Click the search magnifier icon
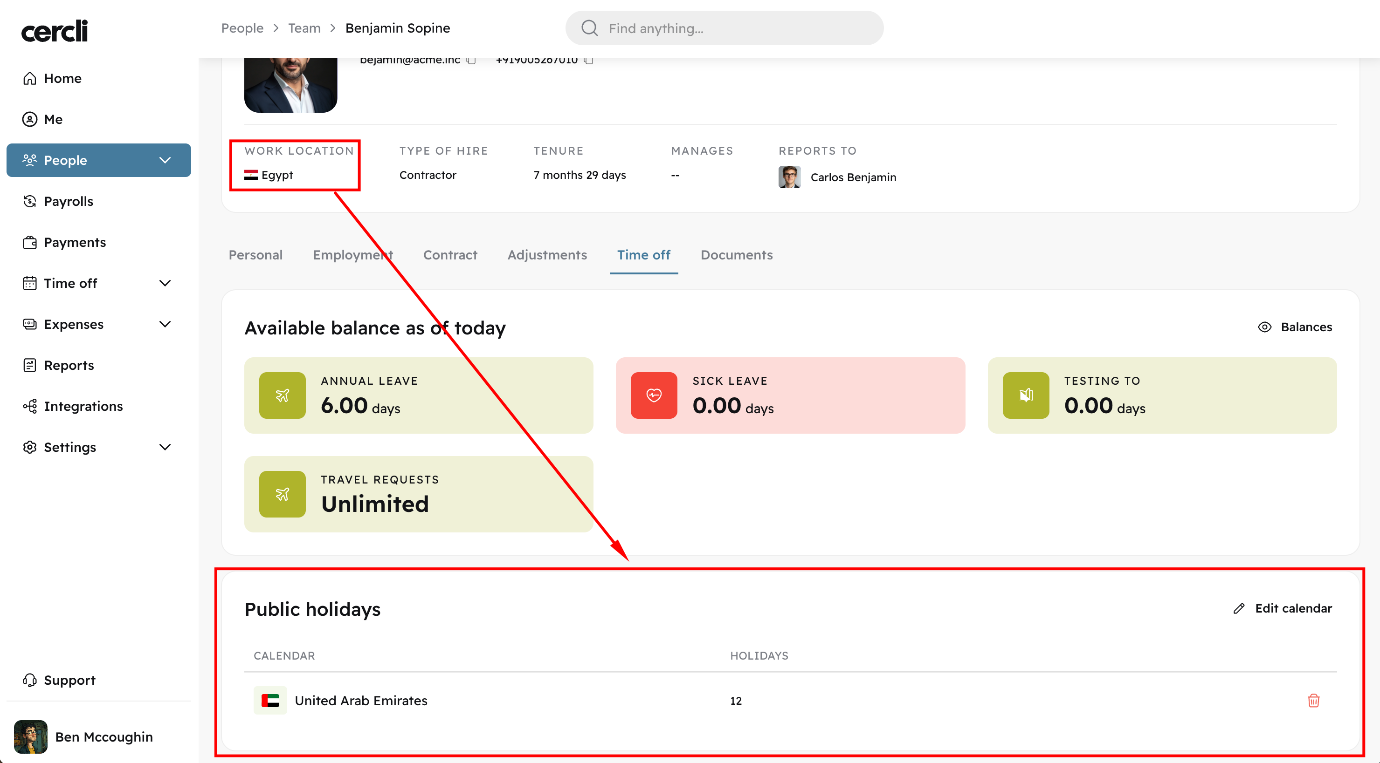This screenshot has height=763, width=1380. (589, 28)
